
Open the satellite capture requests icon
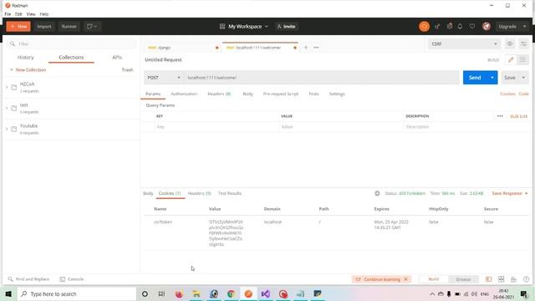click(x=437, y=26)
